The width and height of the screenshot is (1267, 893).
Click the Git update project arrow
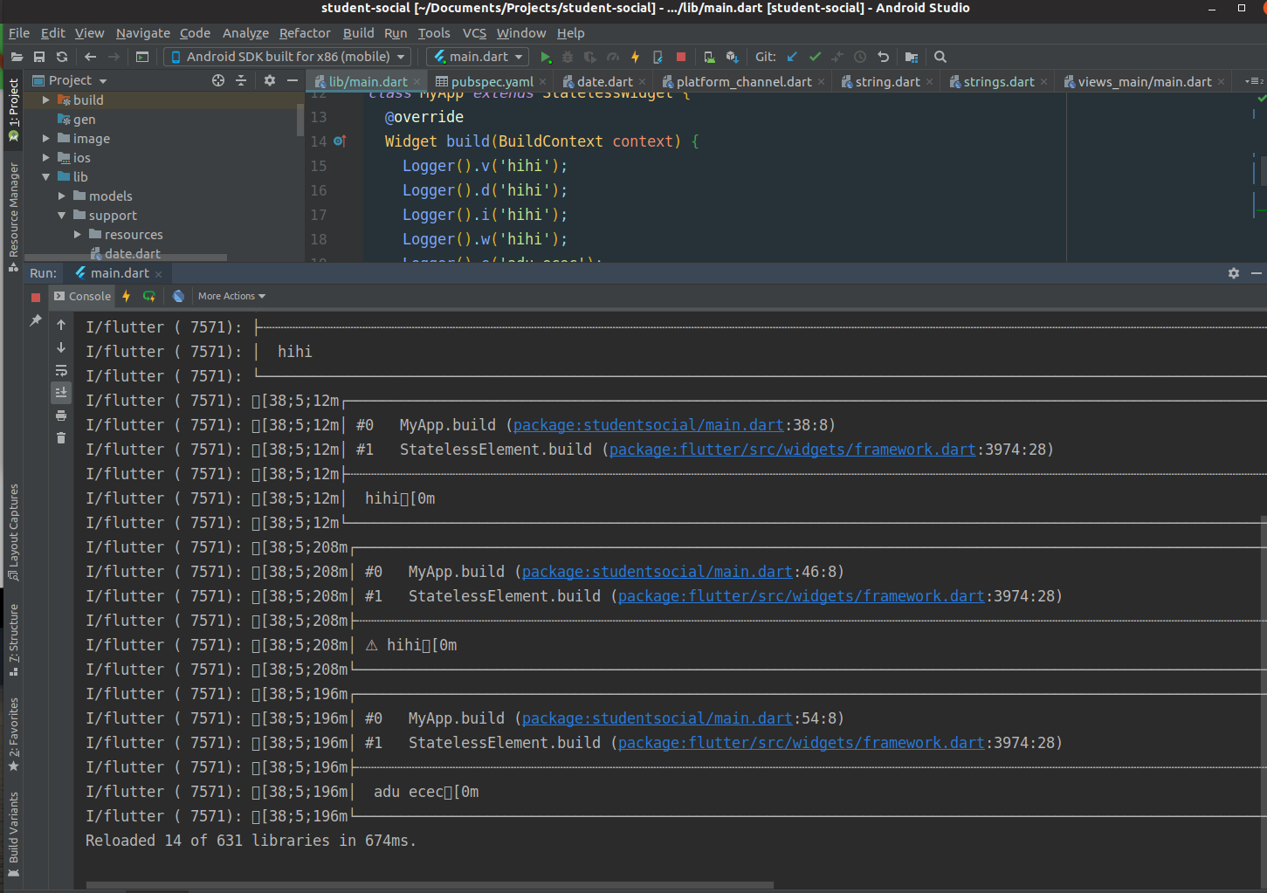pyautogui.click(x=792, y=57)
